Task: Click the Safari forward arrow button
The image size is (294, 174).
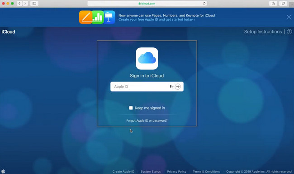Action: [x=25, y=3]
